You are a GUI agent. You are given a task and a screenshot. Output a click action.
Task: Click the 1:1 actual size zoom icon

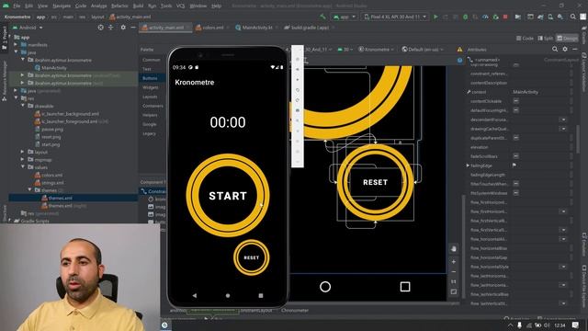[x=454, y=281]
